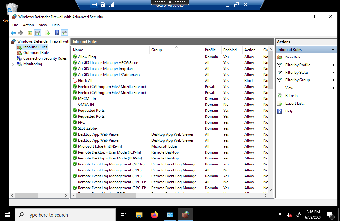Expand the Filter by Group submenu

(x=333, y=80)
